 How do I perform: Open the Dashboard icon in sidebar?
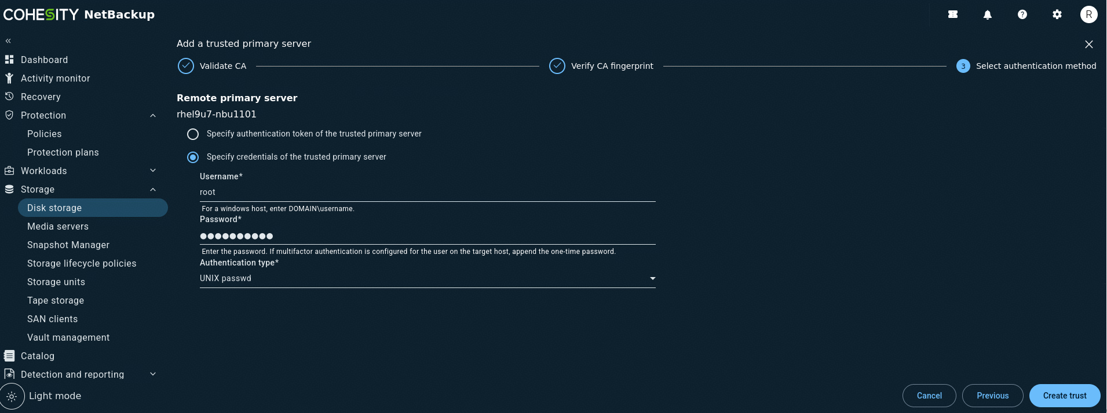tap(9, 60)
